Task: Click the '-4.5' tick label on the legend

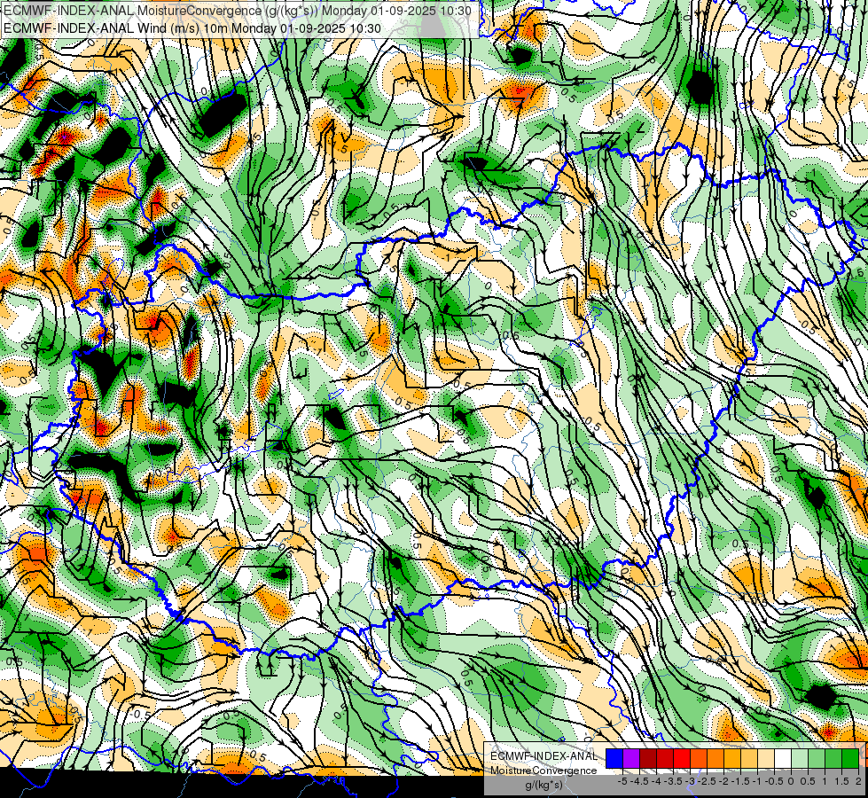Action: [x=640, y=781]
